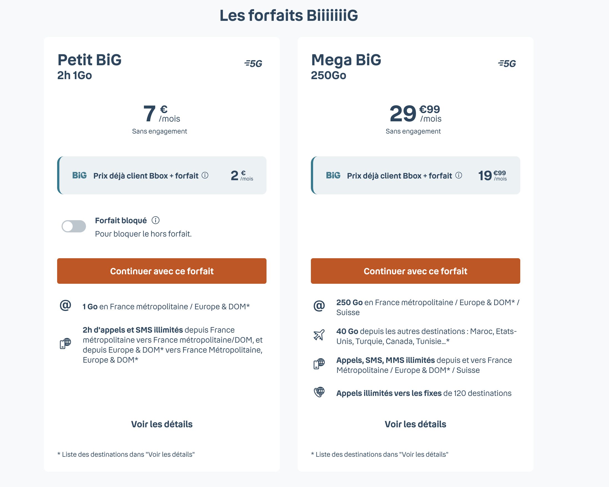Expand Voir les détails for Mega BiG
This screenshot has height=487, width=609.
click(x=415, y=424)
